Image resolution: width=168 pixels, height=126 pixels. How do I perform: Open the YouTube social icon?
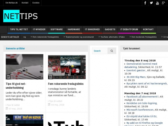[157, 3]
